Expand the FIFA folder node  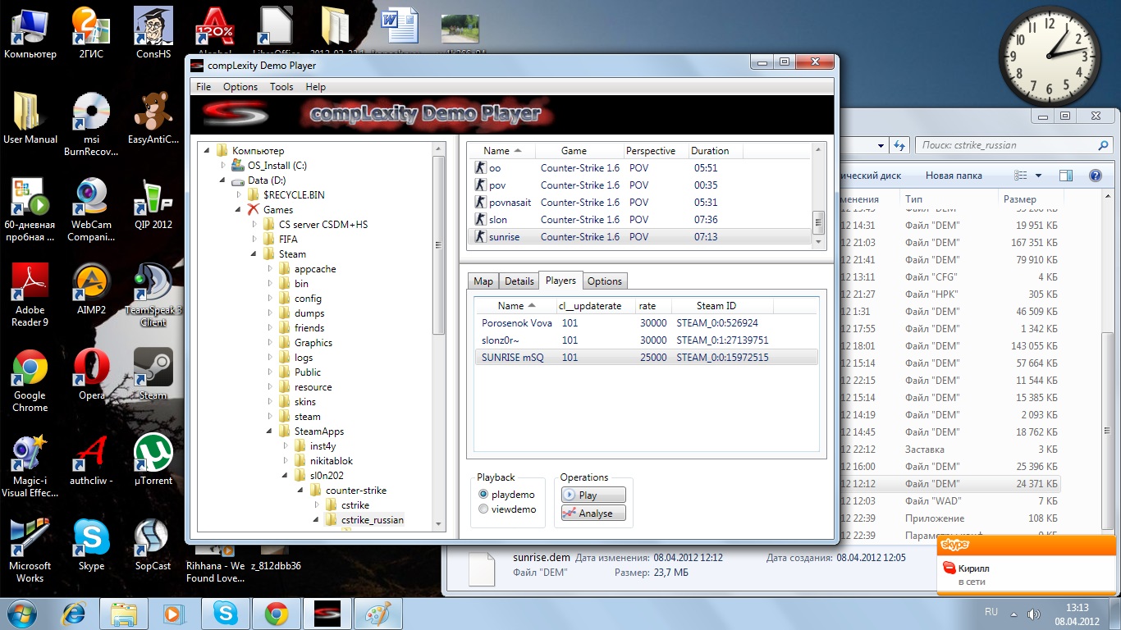(254, 240)
